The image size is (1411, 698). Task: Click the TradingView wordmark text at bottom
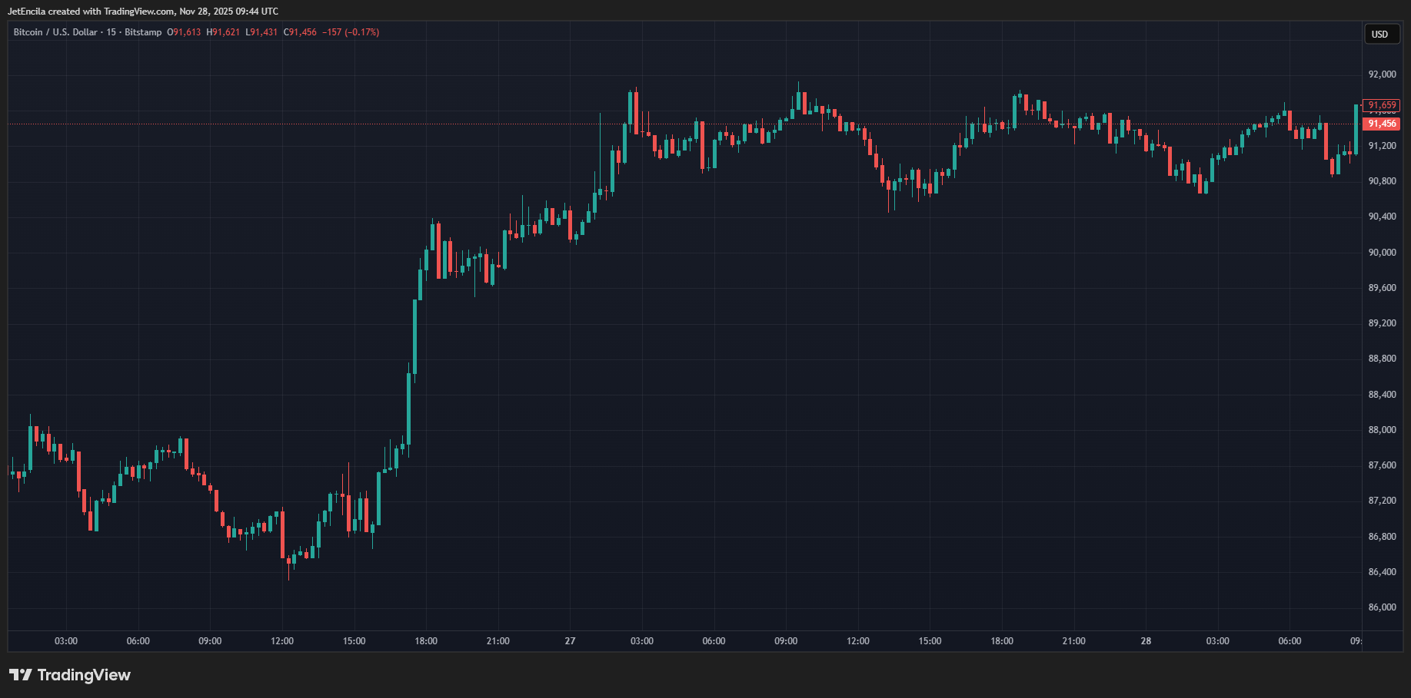coord(84,675)
